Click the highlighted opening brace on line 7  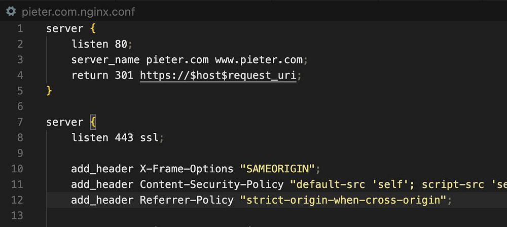pos(93,122)
